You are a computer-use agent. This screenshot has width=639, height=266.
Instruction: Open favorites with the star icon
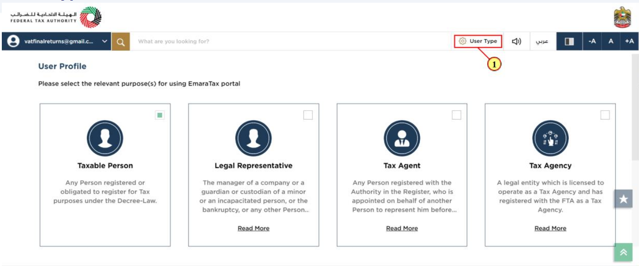(623, 199)
